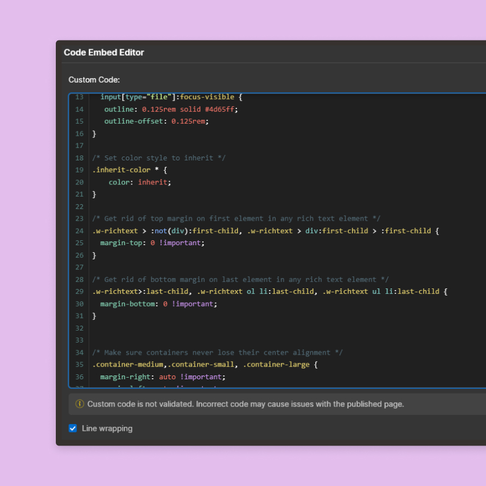The image size is (486, 486).
Task: Click the Custom Code label
Action: point(94,80)
